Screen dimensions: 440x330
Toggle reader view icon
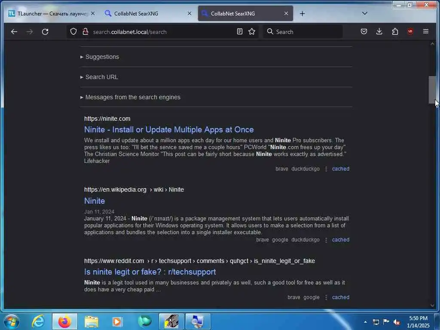click(x=239, y=32)
